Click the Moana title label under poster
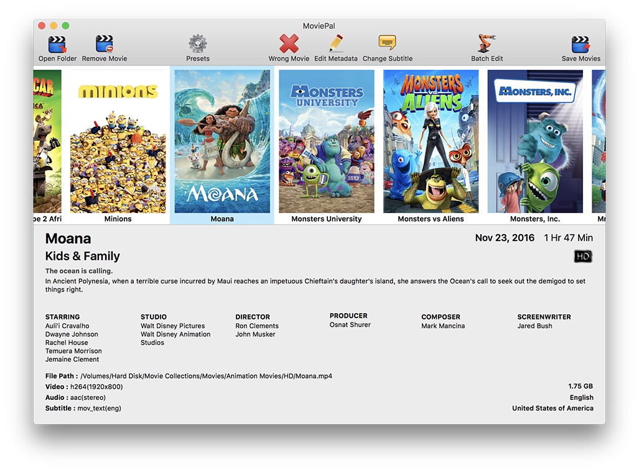The height and width of the screenshot is (472, 639). 222,219
